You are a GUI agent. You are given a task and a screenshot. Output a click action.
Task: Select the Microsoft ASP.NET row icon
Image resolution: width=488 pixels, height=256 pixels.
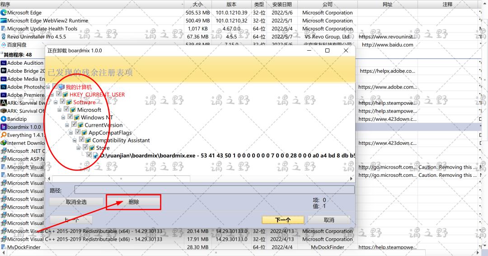4,159
